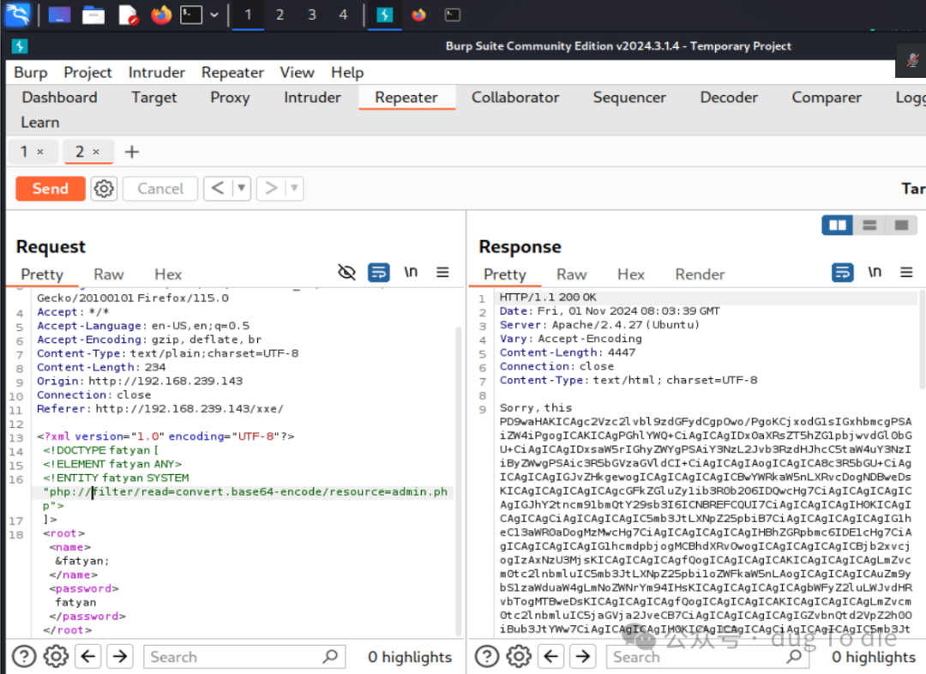Toggle line wrap in Response panel

[843, 272]
